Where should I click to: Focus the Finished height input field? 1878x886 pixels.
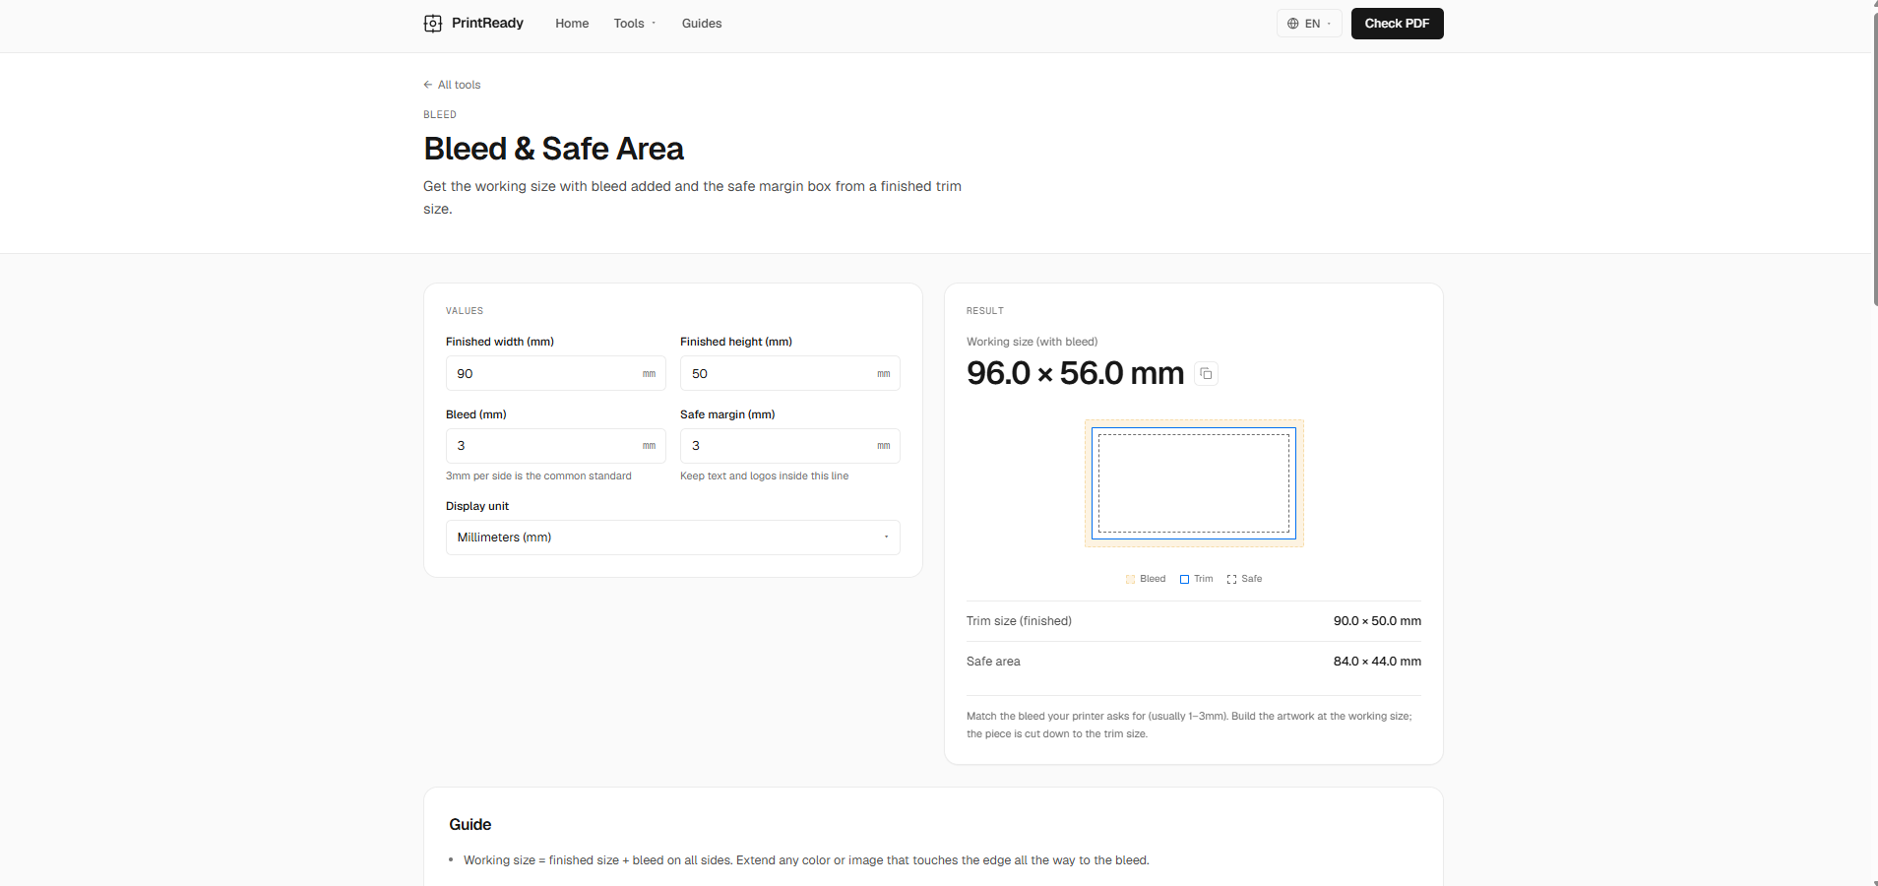tap(789, 373)
